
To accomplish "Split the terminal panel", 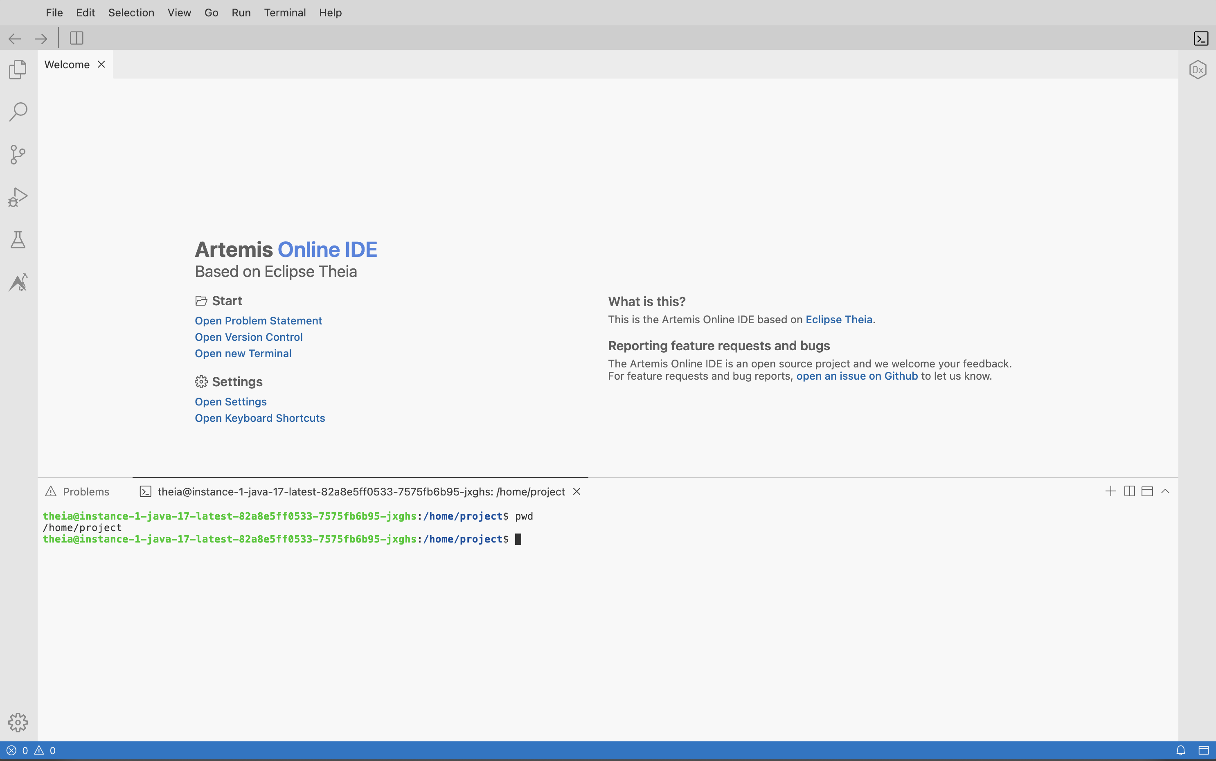I will [x=1129, y=491].
